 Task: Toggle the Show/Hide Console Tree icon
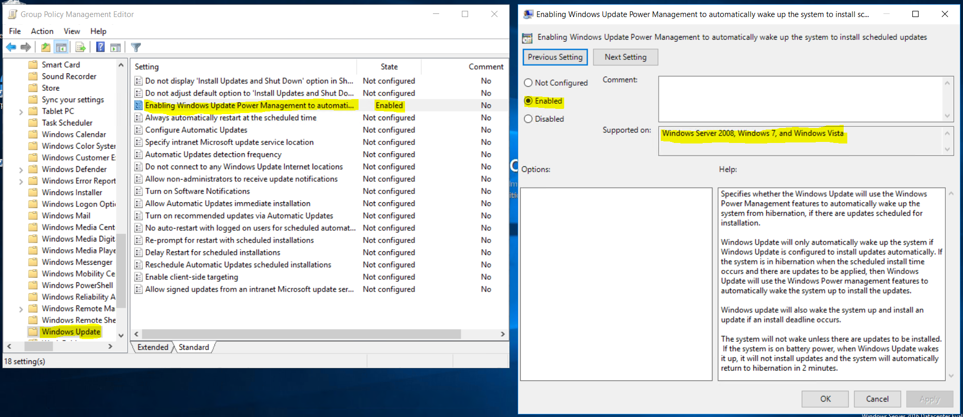point(61,47)
